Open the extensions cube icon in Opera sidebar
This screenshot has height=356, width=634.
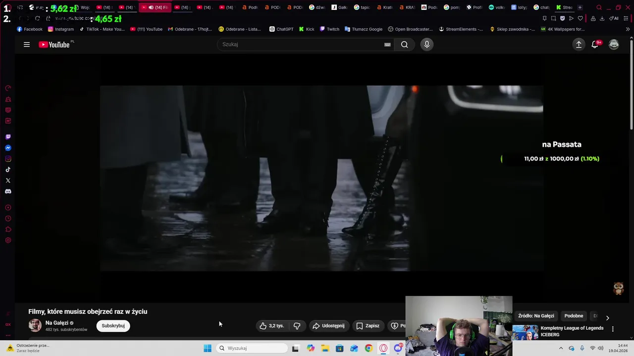click(8, 229)
